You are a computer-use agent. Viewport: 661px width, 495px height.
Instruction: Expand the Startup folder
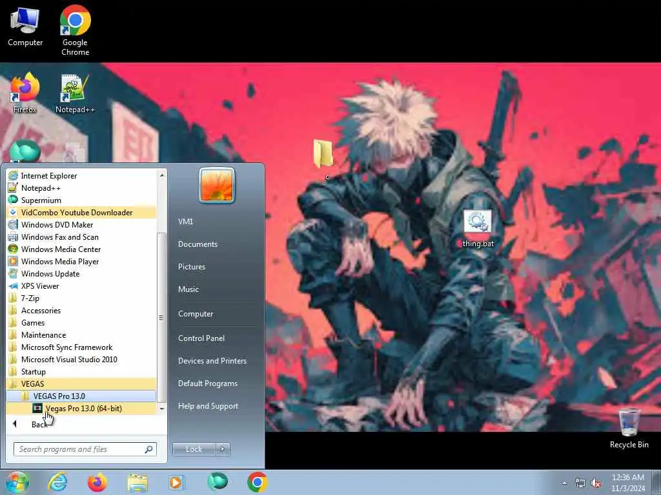(81, 371)
